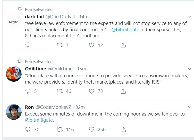Open the dark.fail "Maybe." avatar

click(x=14, y=22)
